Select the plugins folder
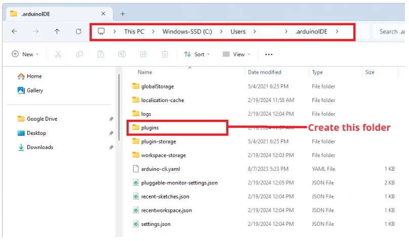Viewport: 409px width, 241px height. click(x=150, y=128)
